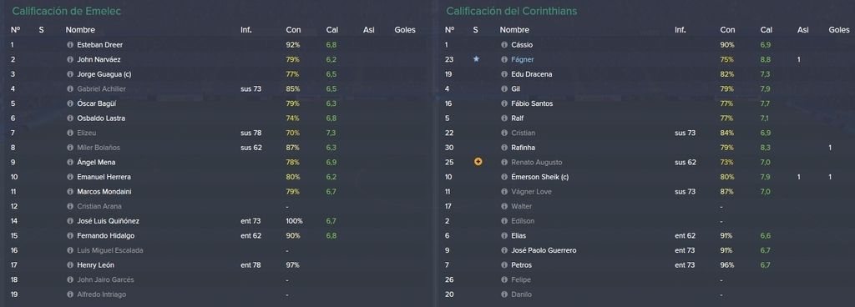
Task: Click the info icon beside José Paolo Guerrero
Action: tap(504, 250)
